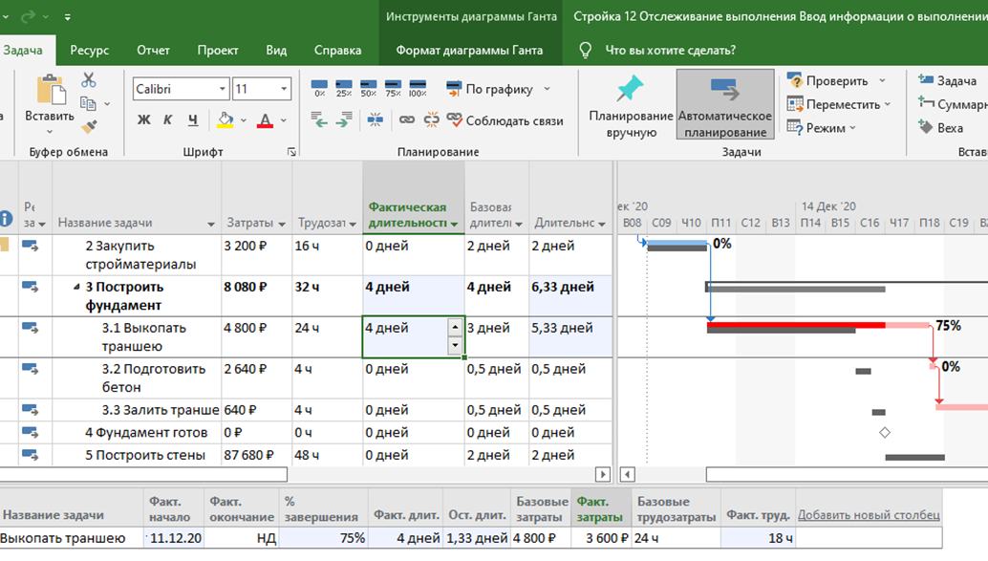Mark task 100% complete
Image resolution: width=988 pixels, height=561 pixels.
(418, 88)
